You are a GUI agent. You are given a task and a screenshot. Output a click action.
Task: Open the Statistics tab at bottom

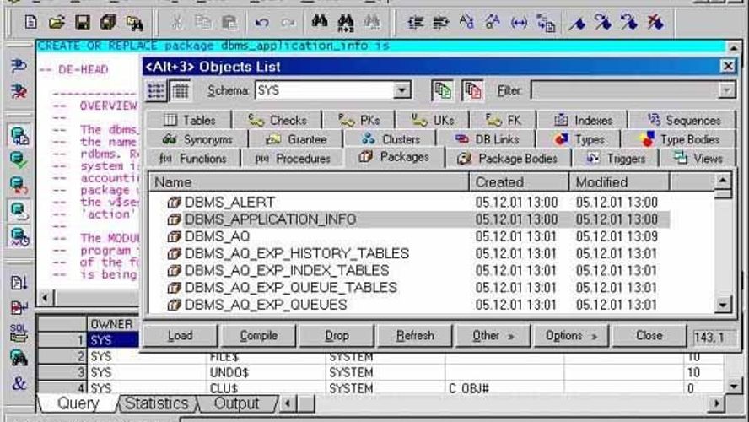[157, 403]
